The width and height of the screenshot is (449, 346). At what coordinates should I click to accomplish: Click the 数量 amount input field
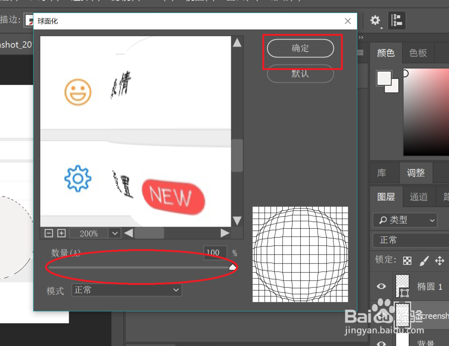(x=215, y=253)
